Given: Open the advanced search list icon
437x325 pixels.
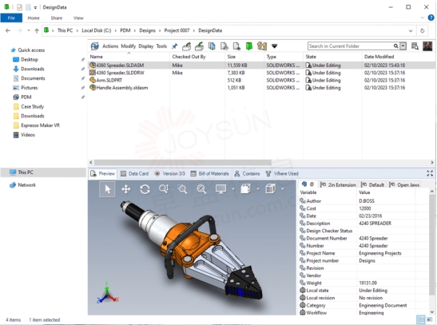Looking at the screenshot, I should pyautogui.click(x=415, y=46).
